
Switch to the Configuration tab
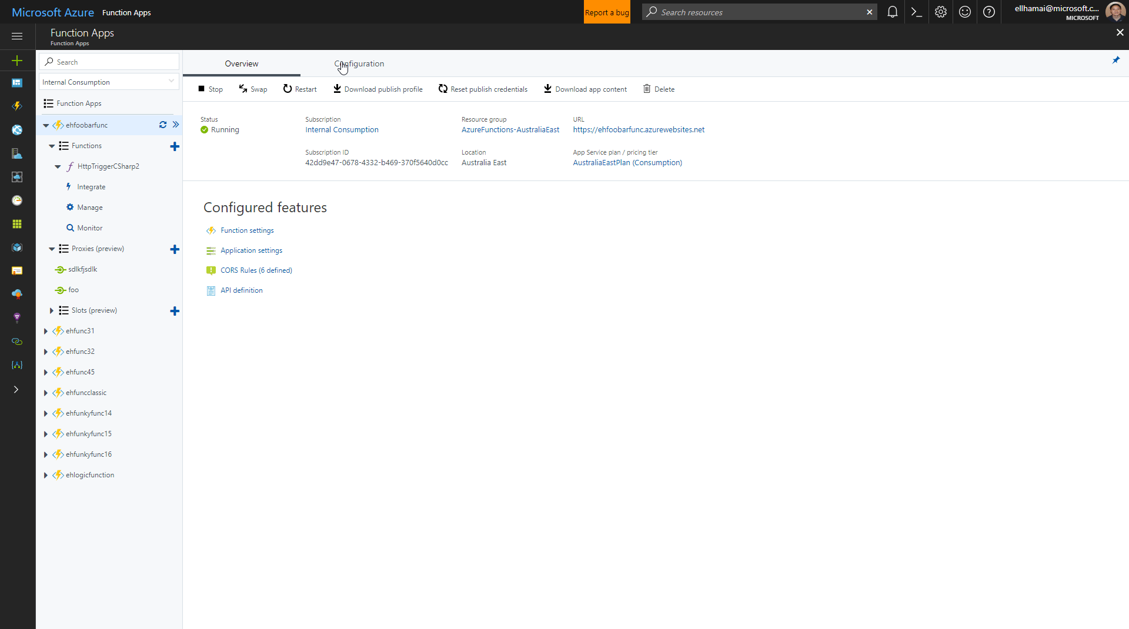pyautogui.click(x=359, y=63)
